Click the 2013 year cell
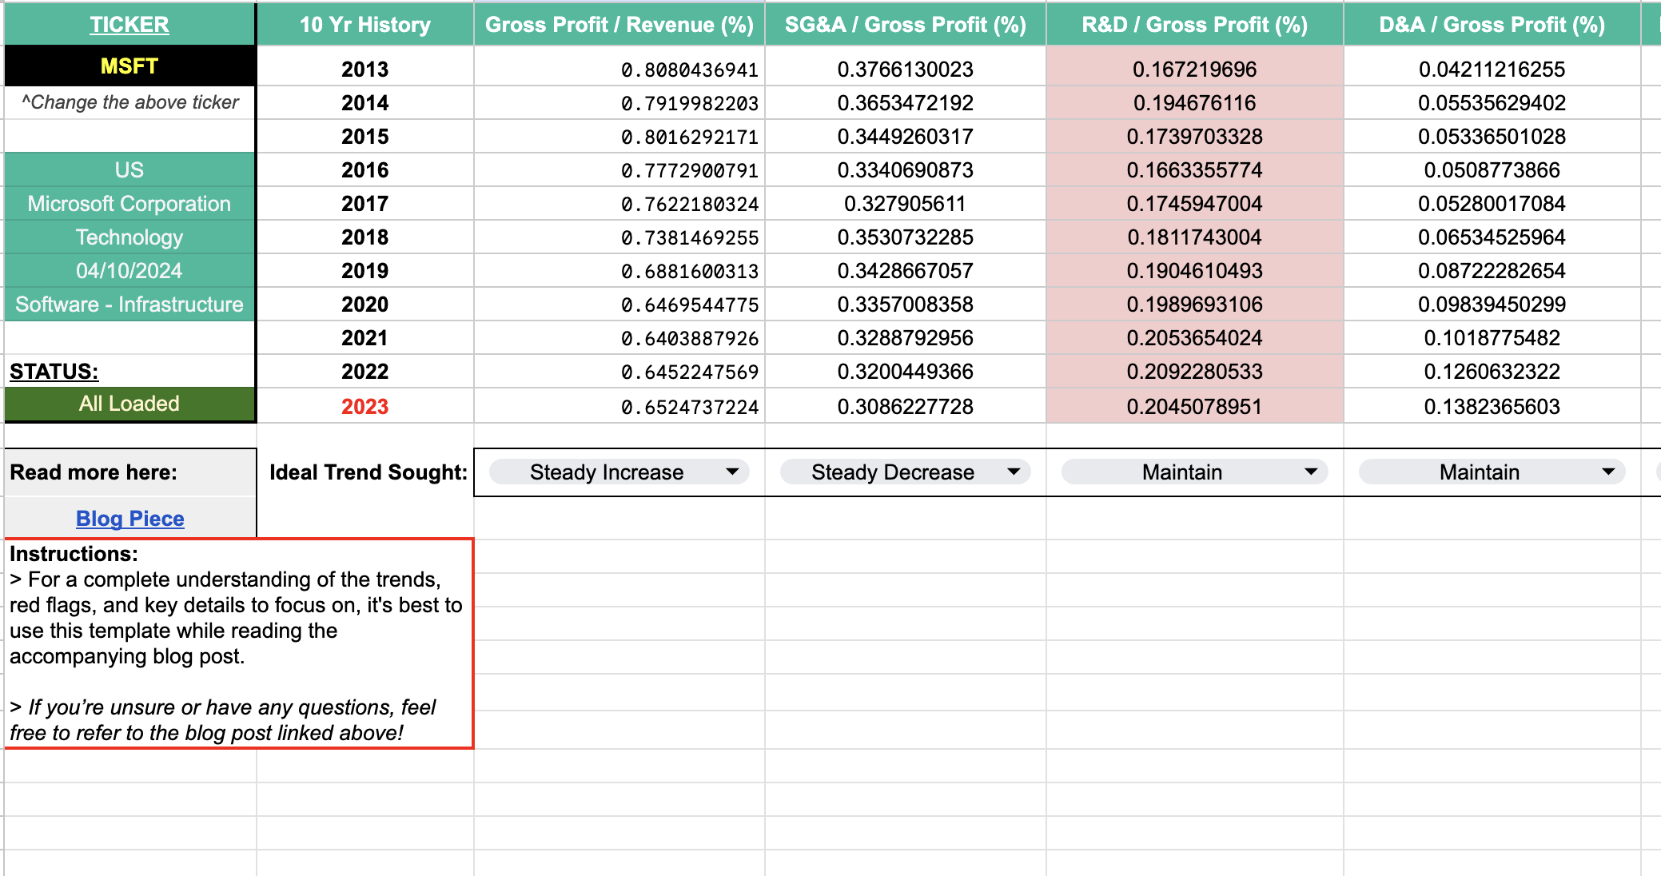 click(365, 70)
